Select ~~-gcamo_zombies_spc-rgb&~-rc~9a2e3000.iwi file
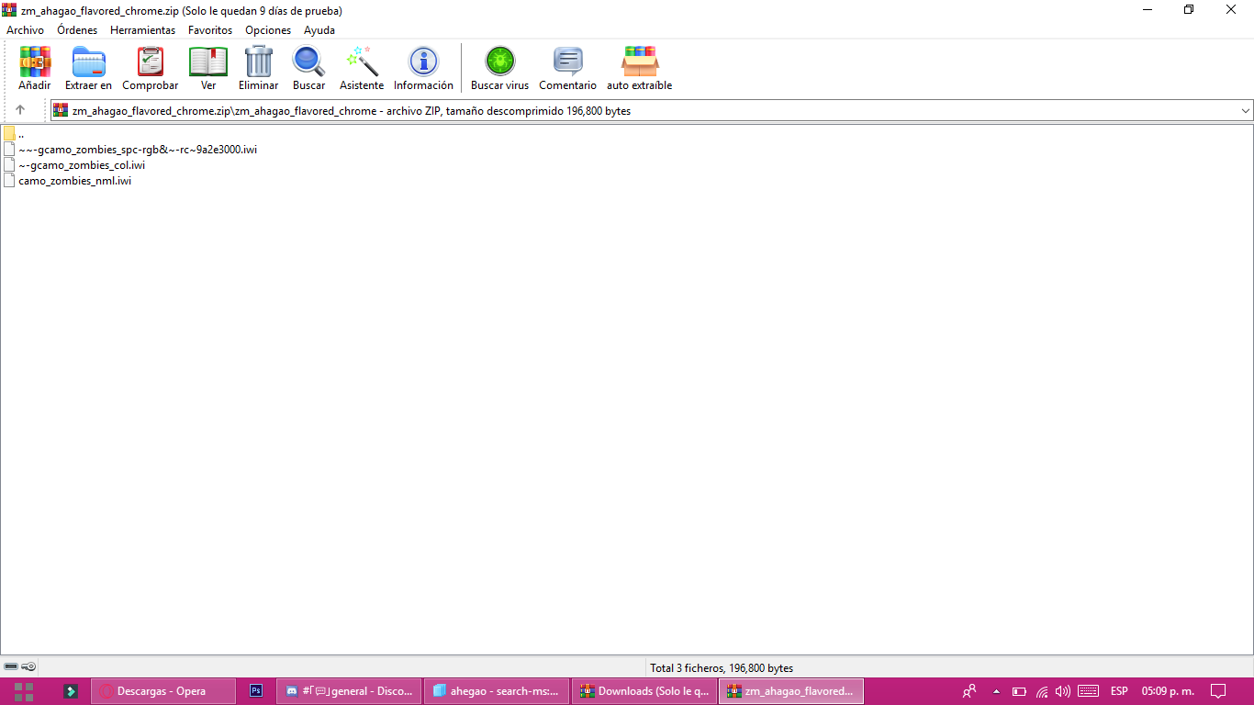Screen dimensions: 1254x705 pyautogui.click(x=130, y=150)
